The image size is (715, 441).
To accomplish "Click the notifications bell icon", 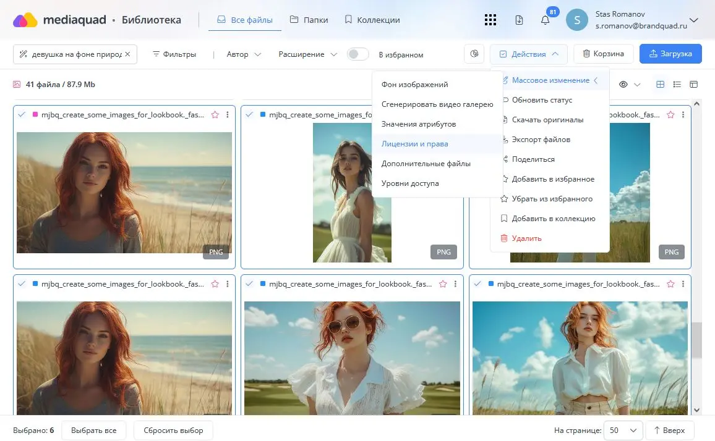I will click(x=545, y=20).
